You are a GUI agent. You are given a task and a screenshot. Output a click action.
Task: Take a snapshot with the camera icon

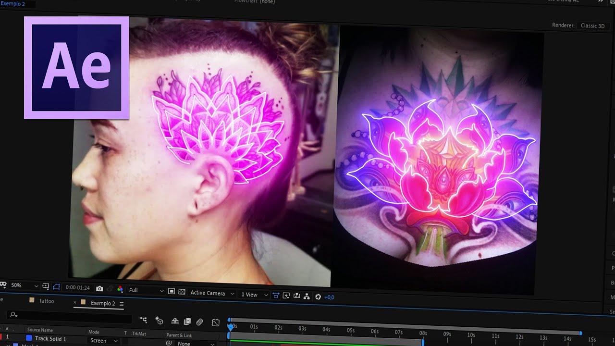pyautogui.click(x=99, y=288)
